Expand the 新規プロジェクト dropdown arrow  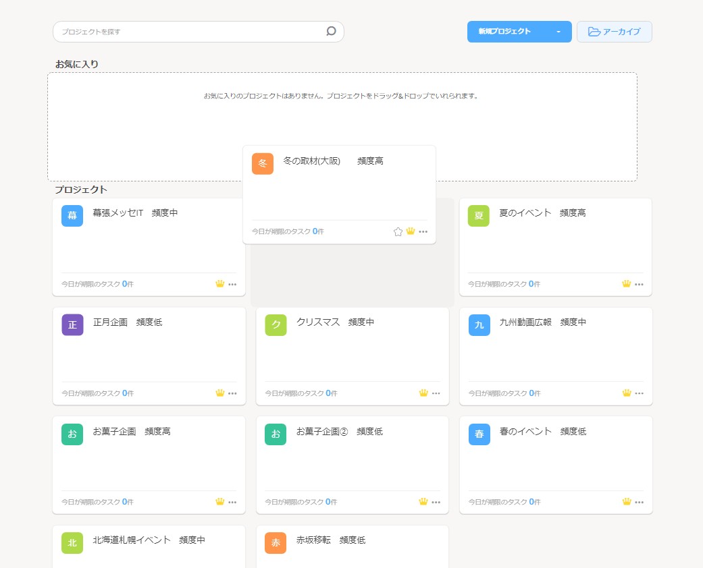pyautogui.click(x=558, y=32)
